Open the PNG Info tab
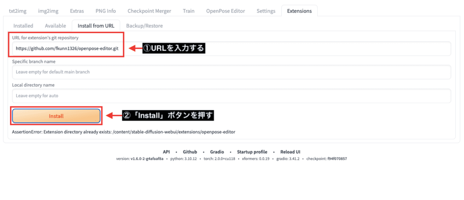The width and height of the screenshot is (464, 200). 106,11
